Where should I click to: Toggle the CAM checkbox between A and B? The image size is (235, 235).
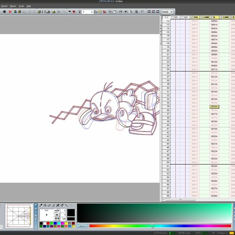coord(221,17)
